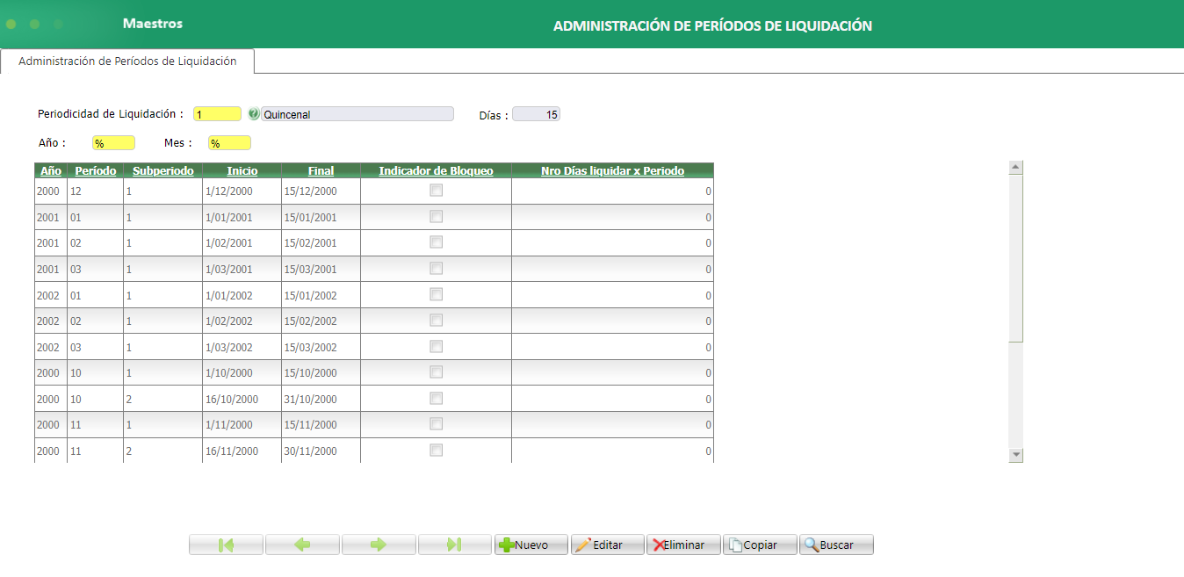Open the help icon beside Periodicidad de Liquidación
This screenshot has height=577, width=1184.
(x=254, y=113)
